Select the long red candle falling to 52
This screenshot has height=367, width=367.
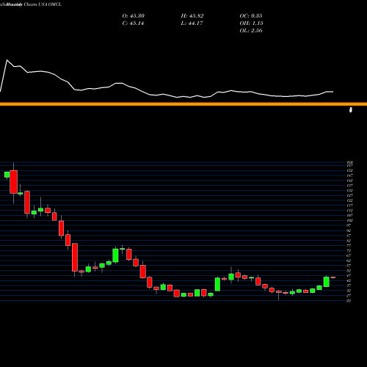75,257
